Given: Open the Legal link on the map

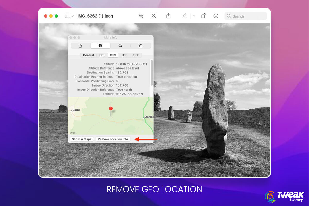Looking at the screenshot, I should pos(73,132).
